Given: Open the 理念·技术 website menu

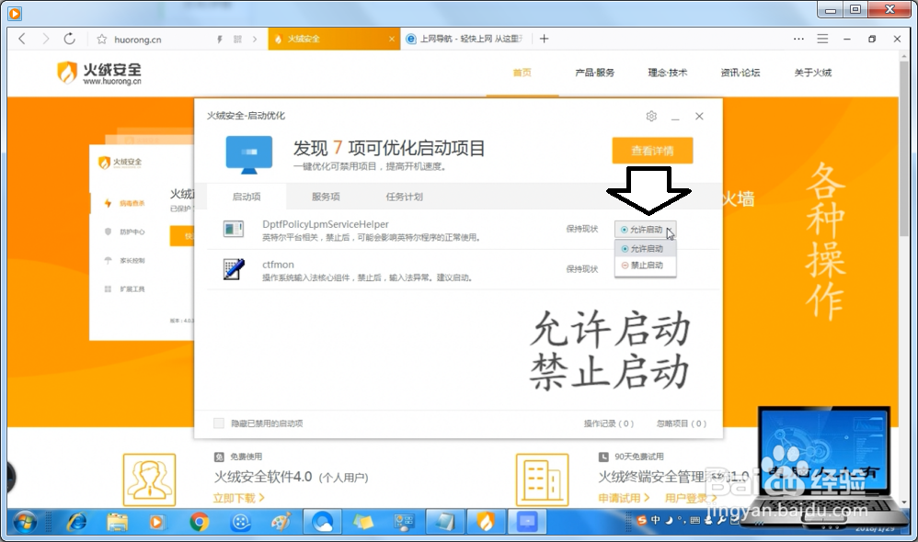Looking at the screenshot, I should pos(668,73).
